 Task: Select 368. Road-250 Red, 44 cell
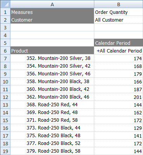[52, 105]
